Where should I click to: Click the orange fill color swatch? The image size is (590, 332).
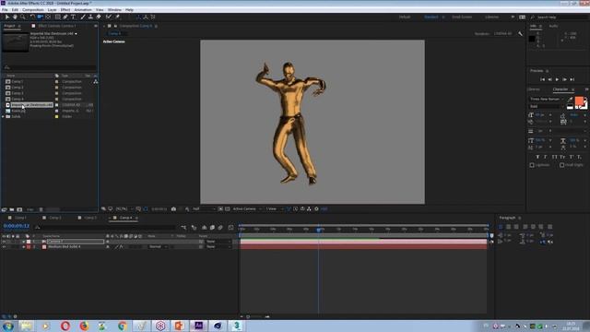pyautogui.click(x=579, y=101)
